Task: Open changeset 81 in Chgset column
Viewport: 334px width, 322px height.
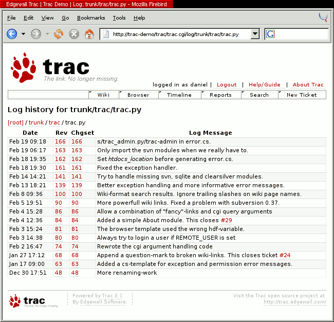Action: pos(75,229)
